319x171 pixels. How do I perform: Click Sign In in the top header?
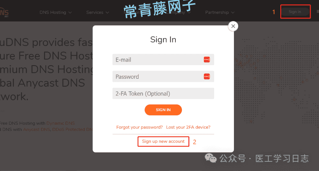click(295, 12)
